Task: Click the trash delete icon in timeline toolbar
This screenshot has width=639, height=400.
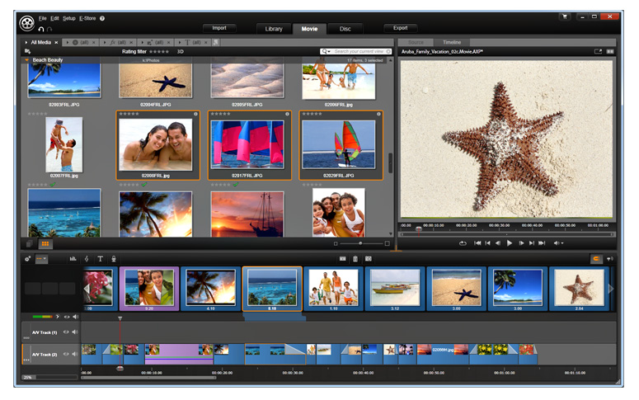Action: point(355,259)
